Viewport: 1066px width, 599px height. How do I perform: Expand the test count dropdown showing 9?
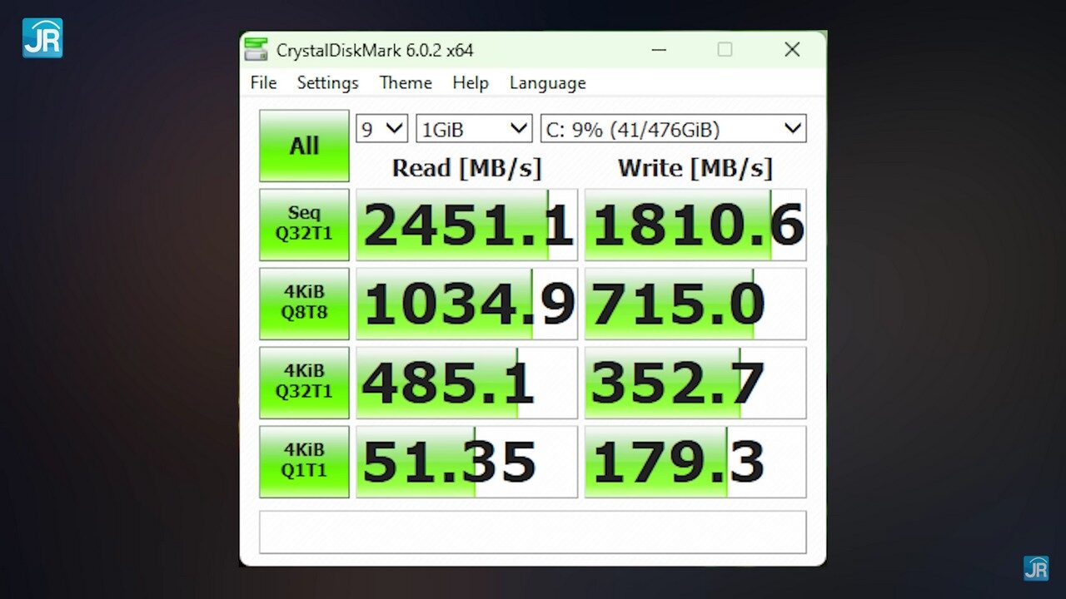(381, 129)
